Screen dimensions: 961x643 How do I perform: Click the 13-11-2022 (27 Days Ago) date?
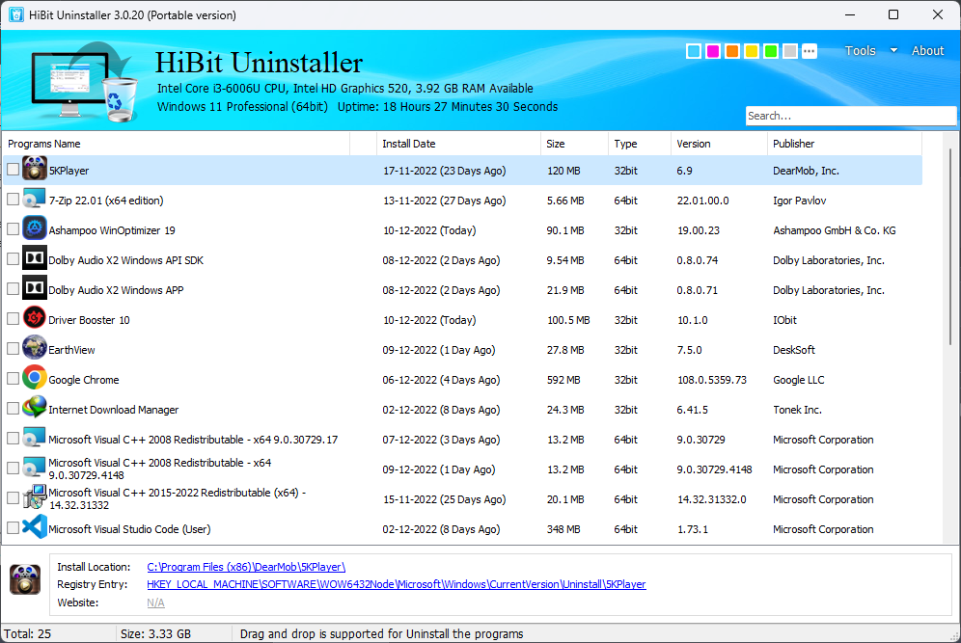point(445,201)
